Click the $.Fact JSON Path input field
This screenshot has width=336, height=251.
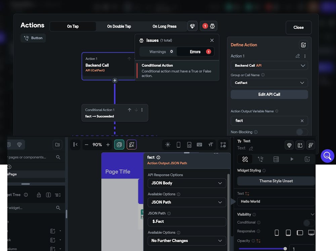[187, 221]
